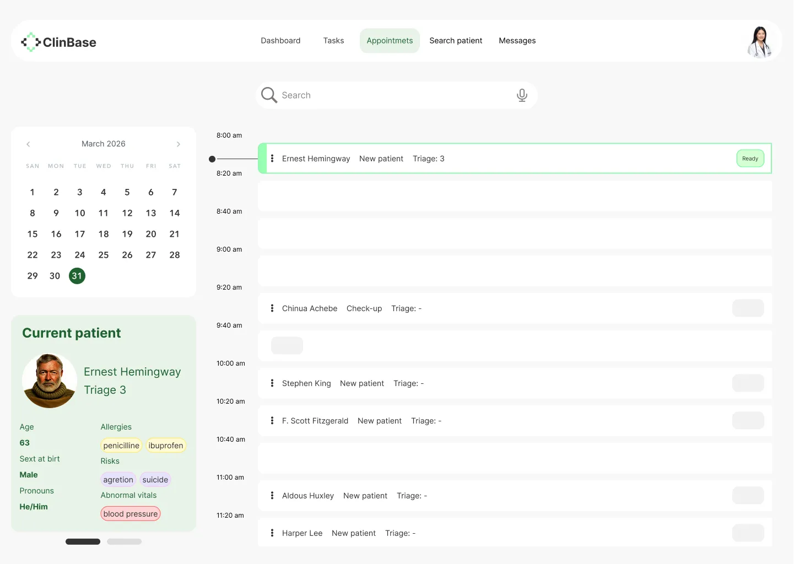
Task: Open the doctor profile avatar
Action: pyautogui.click(x=760, y=42)
